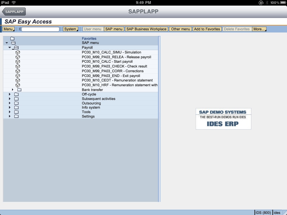The width and height of the screenshot is (287, 215).
Task: Click the Other menu button
Action: point(180,29)
